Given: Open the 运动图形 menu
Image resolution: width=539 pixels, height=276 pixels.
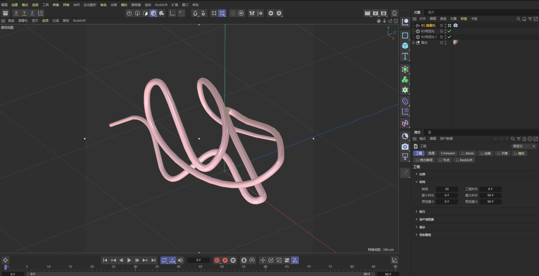Looking at the screenshot, I should coord(90,5).
